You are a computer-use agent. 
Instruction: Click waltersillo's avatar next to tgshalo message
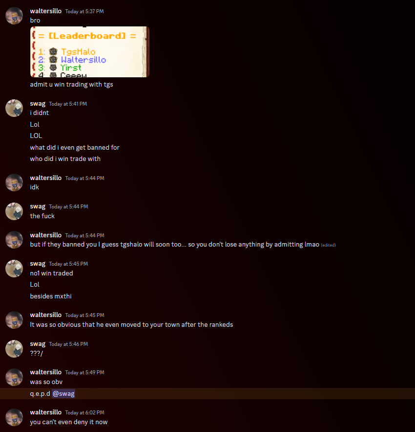click(x=14, y=240)
